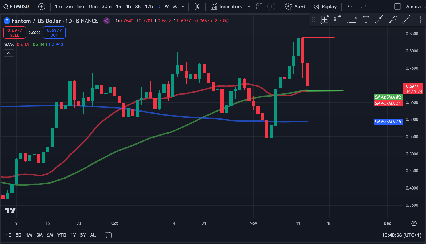Open symbol search for FTMUSD
Viewport: 426px width, 244px height.
[x=16, y=6]
